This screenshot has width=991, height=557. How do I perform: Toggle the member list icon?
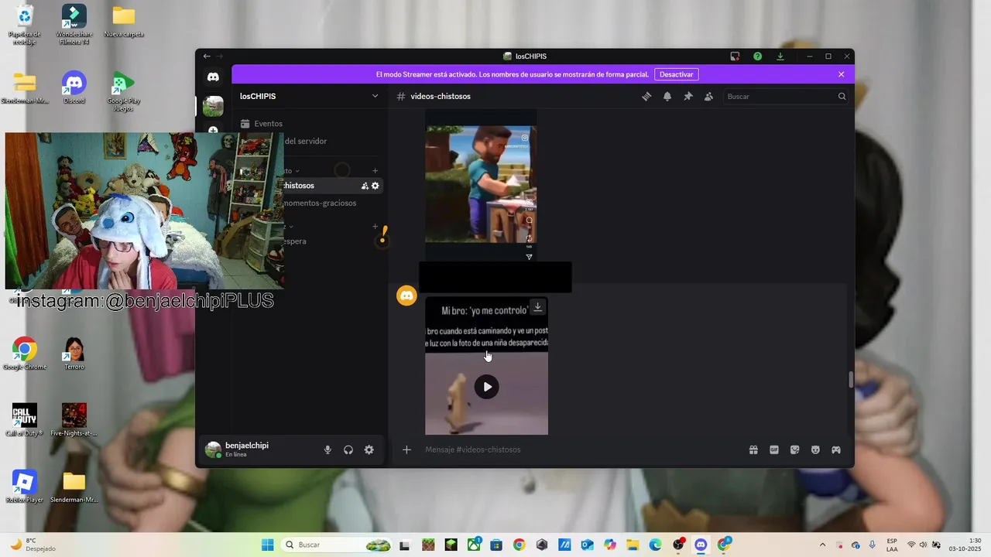(708, 97)
